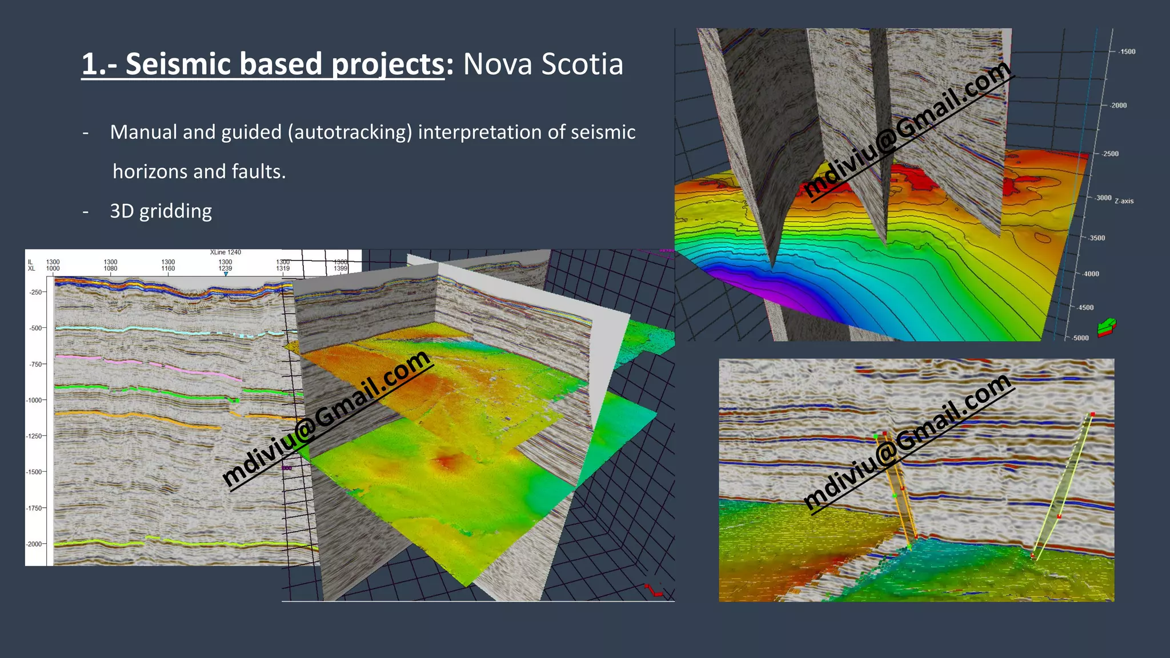This screenshot has height=658, width=1170.
Task: Select red pick node atop yellow fault
Action: pos(1092,414)
